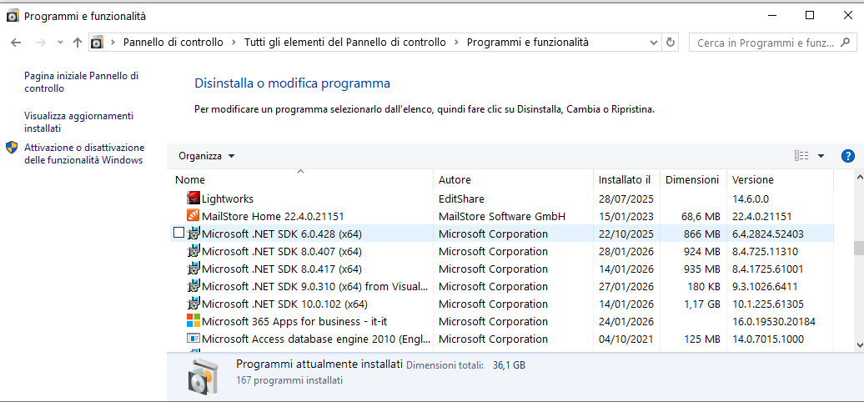The image size is (864, 402).
Task: Click the MailStore Home program icon
Action: pos(193,216)
